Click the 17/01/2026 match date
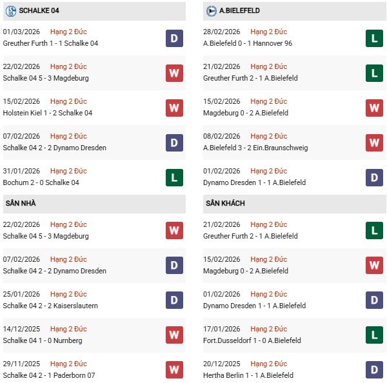 [222, 329]
